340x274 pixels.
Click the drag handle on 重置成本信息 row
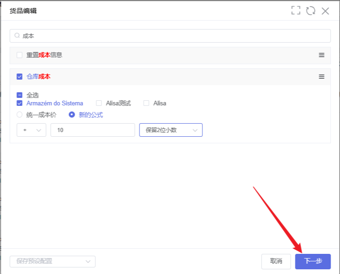coord(322,55)
